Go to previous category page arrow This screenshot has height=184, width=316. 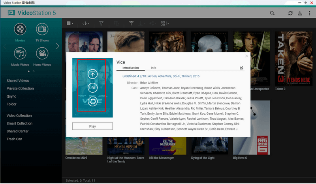coord(5,46)
